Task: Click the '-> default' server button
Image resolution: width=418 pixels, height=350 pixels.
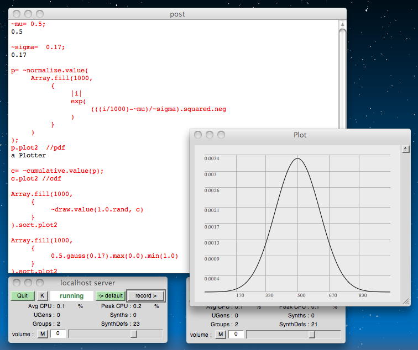Action: (x=111, y=296)
